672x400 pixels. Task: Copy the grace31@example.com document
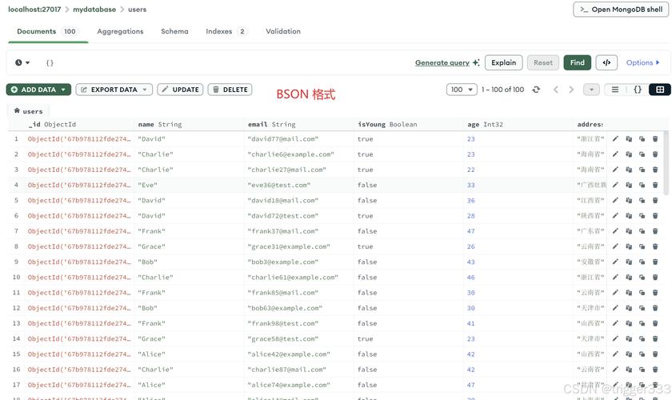(x=629, y=246)
